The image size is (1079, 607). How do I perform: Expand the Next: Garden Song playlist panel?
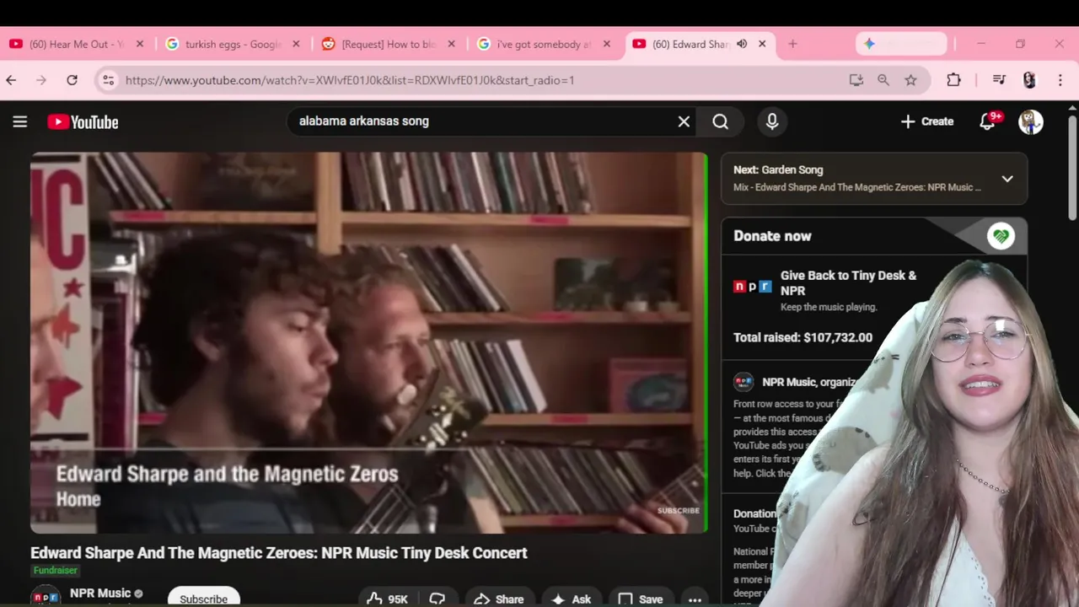coord(1007,179)
